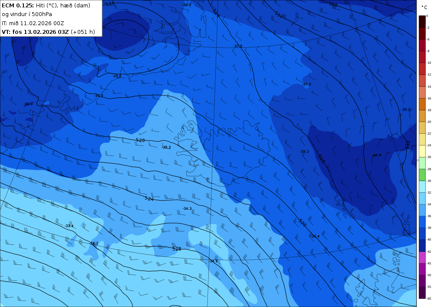Select the orange legend swatch between -16 and -18
This screenshot has width=434, height=307.
[422, 104]
